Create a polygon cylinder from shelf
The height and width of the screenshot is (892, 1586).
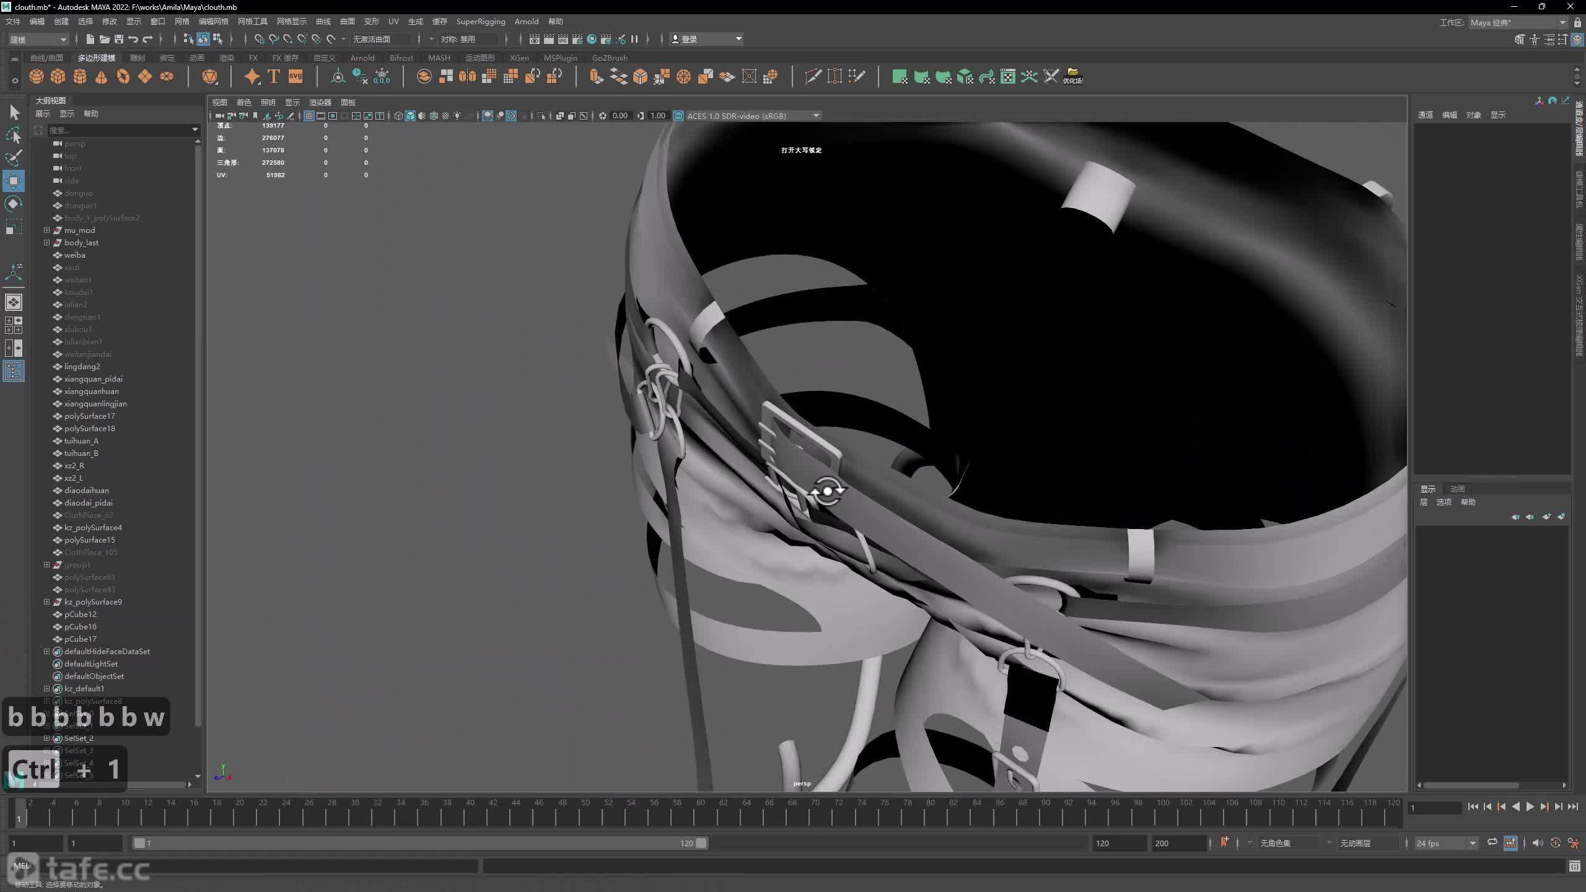pyautogui.click(x=80, y=77)
